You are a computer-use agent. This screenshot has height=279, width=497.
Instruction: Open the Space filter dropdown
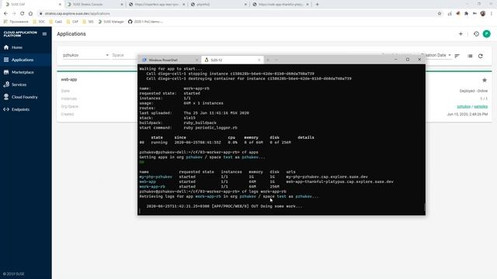124,55
